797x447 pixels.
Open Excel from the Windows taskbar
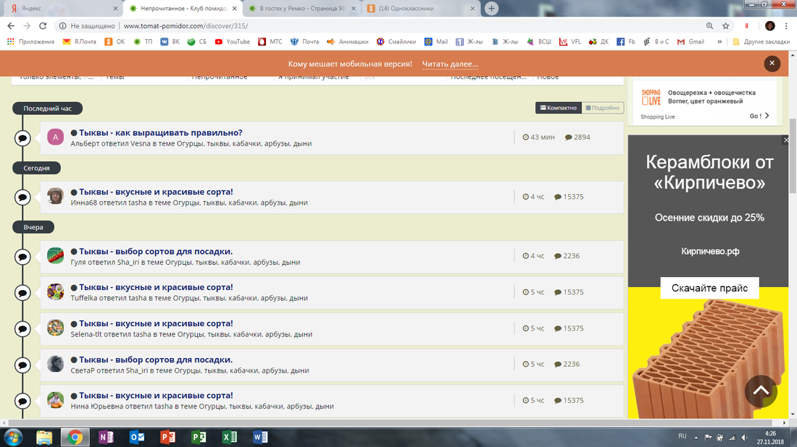[230, 437]
